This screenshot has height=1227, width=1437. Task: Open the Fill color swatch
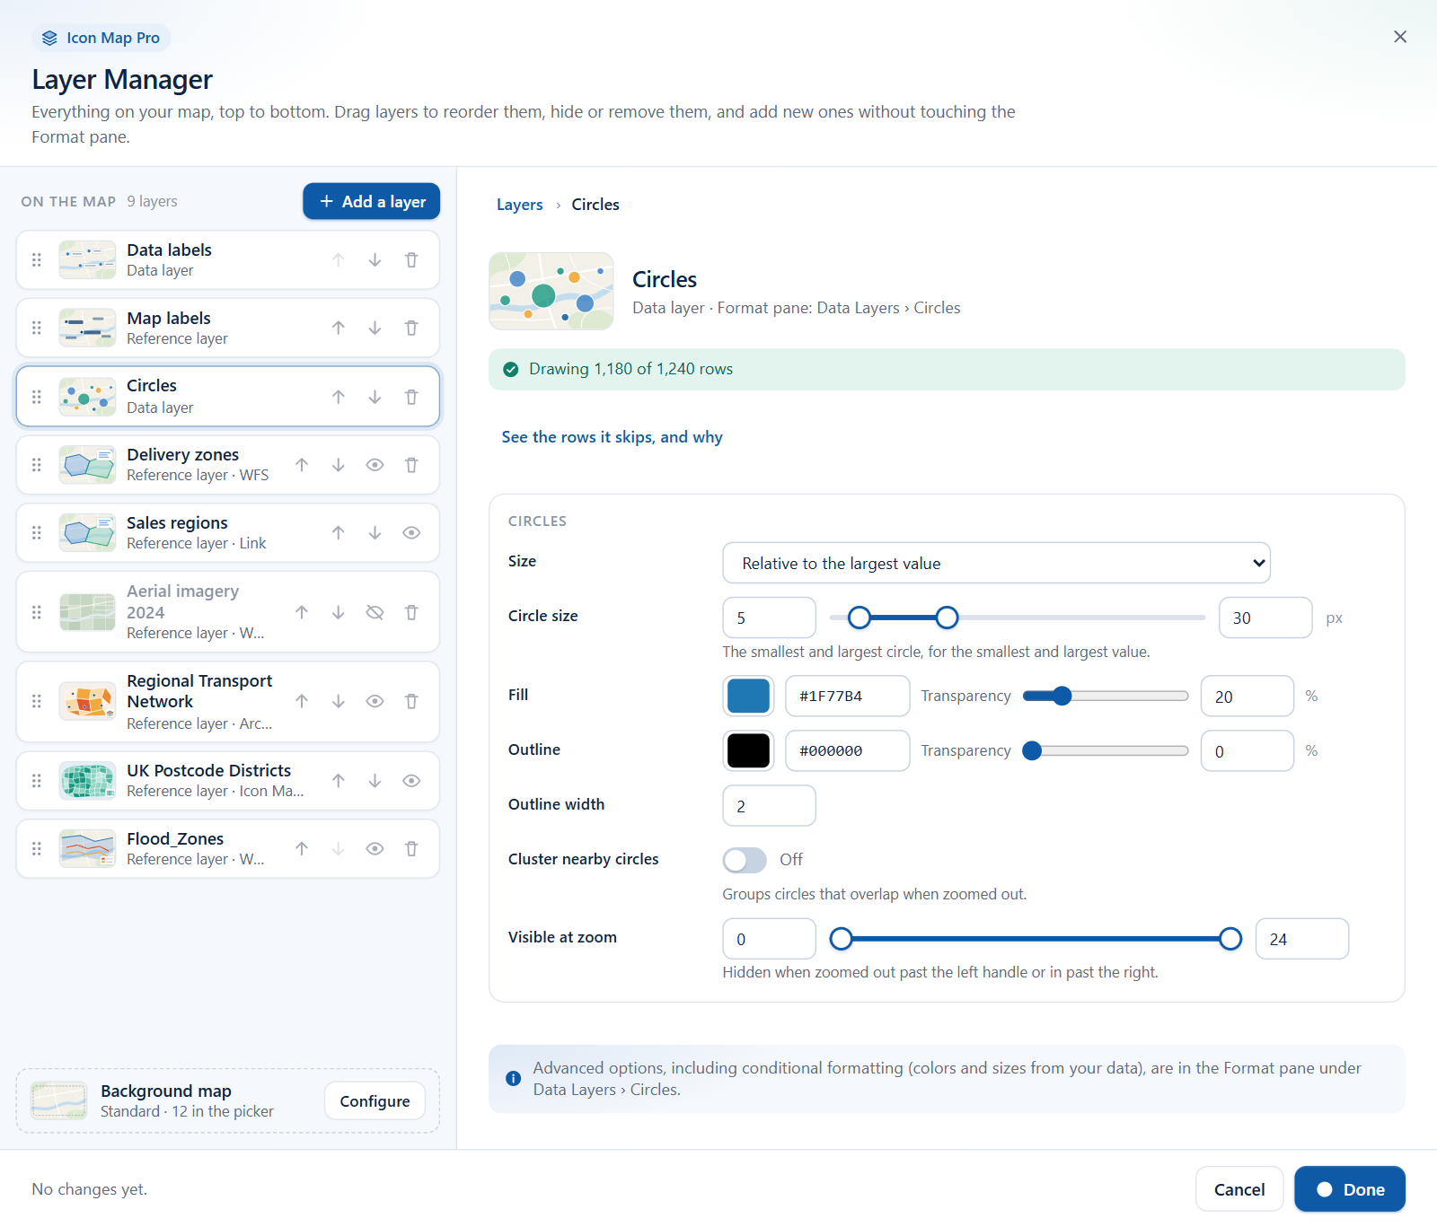click(x=748, y=696)
